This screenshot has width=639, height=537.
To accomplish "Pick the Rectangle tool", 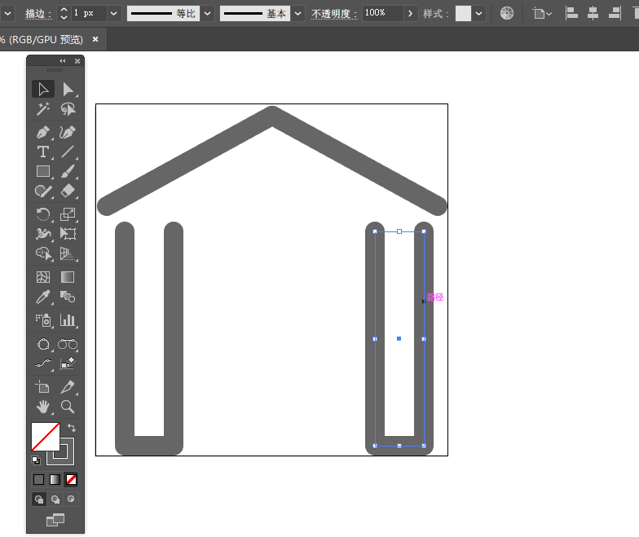I will [43, 171].
